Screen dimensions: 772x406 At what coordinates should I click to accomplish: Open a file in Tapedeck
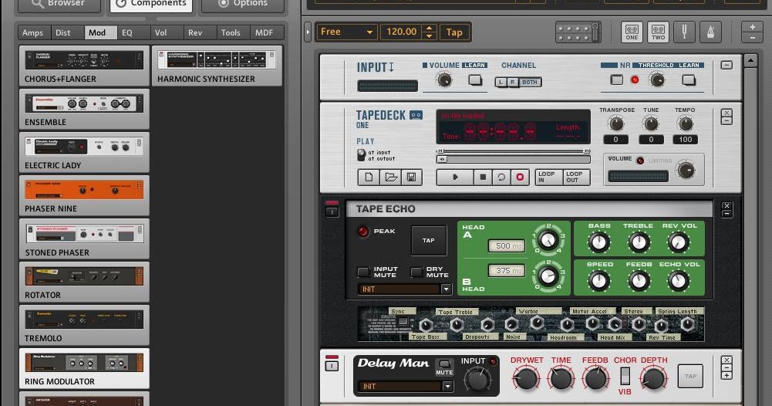391,178
